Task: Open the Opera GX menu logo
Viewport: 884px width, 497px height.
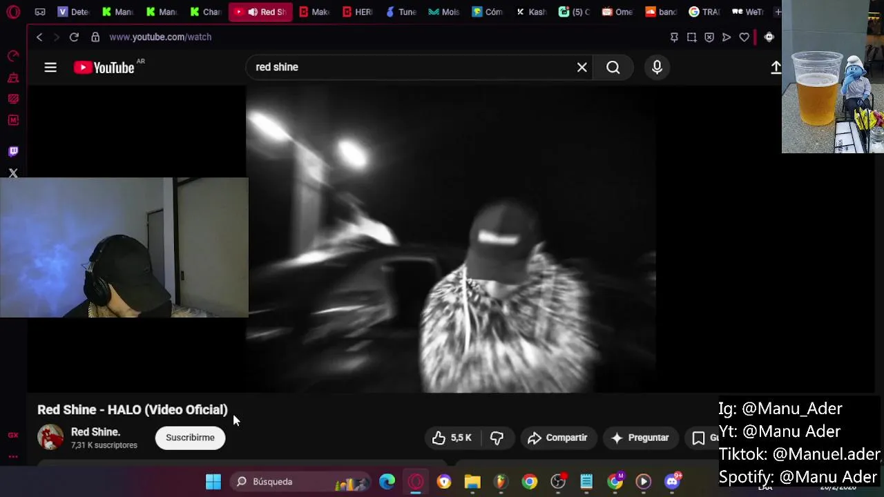Action: [13, 12]
